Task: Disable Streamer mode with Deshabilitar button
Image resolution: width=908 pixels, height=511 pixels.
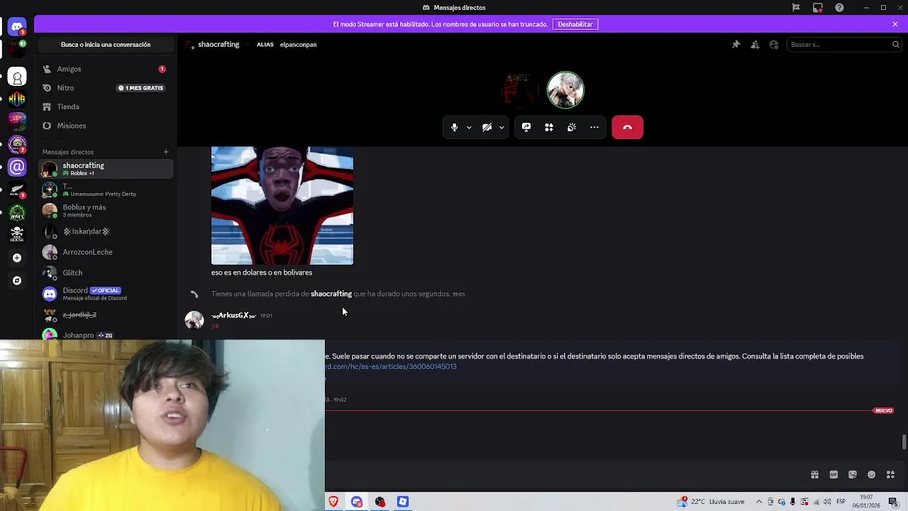Action: coord(575,24)
